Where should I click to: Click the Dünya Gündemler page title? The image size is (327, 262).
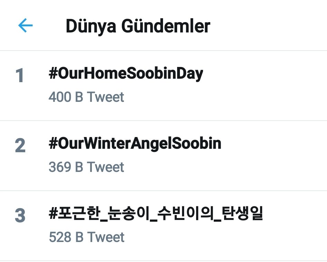[137, 26]
